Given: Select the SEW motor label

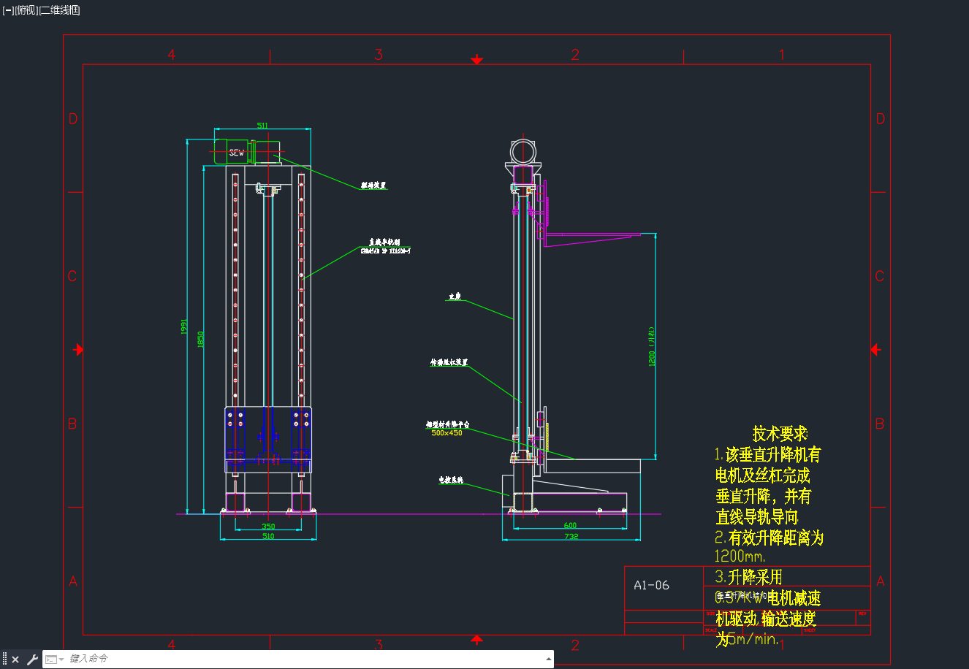Looking at the screenshot, I should click(237, 153).
